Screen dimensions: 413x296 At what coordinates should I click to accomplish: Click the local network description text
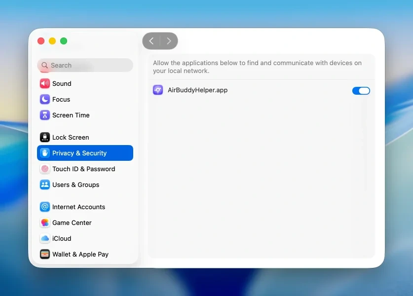coord(257,67)
